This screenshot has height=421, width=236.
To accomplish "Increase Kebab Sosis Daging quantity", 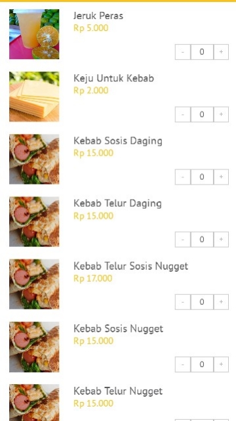I will [221, 177].
